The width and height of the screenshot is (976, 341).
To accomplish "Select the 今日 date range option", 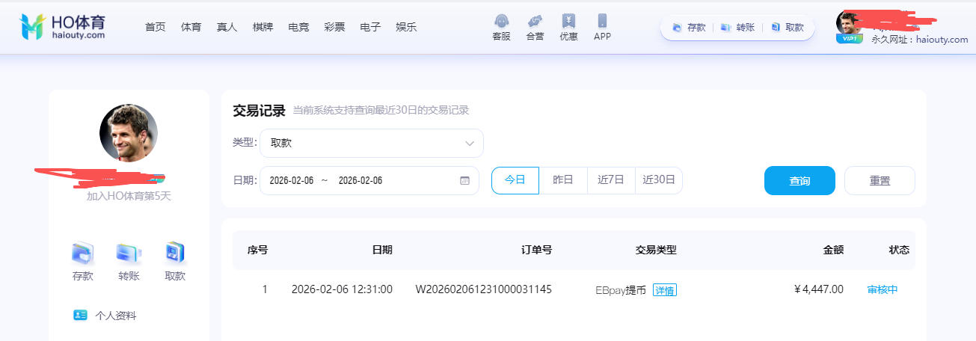I will coord(515,180).
